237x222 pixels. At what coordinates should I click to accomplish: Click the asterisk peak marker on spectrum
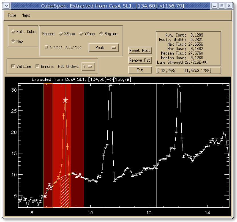[x=65, y=100]
